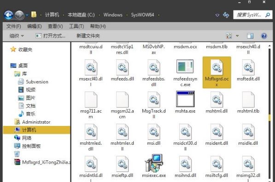Focus the SysWOW64 search box
275x182 pixels.
click(x=252, y=15)
